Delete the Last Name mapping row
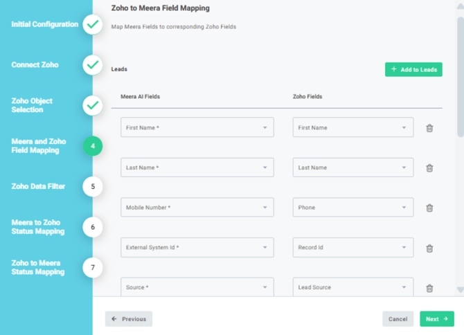 click(429, 168)
